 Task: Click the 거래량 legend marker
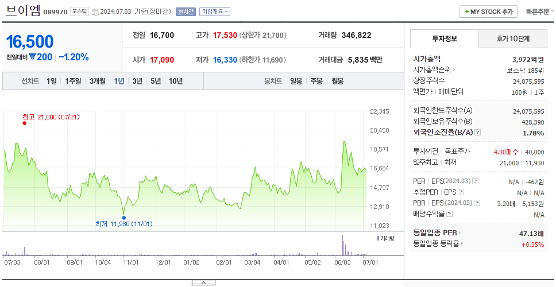[378, 238]
